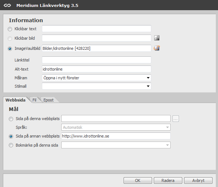Choose the Sida på denna webbplats option
The image size is (218, 187).
[x=11, y=119]
